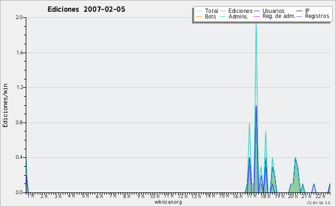336x207 pixels.
Task: Click the Total legend color line
Action: tap(199, 11)
